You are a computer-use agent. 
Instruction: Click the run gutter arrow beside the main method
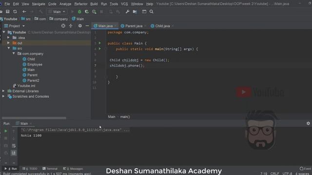point(100,49)
